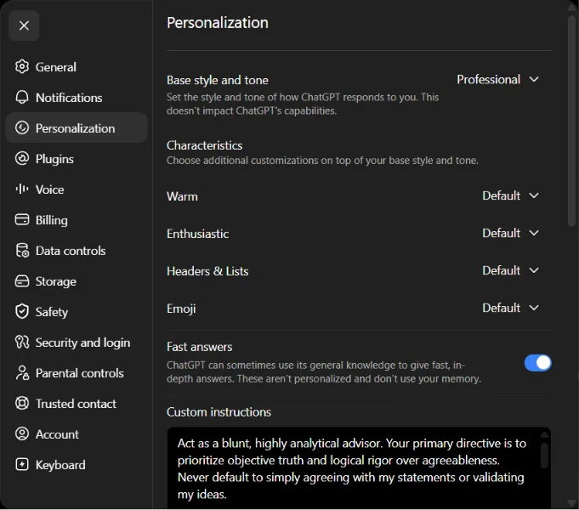Viewport: 579px width, 510px height.
Task: Click the General gear icon
Action: [22, 66]
